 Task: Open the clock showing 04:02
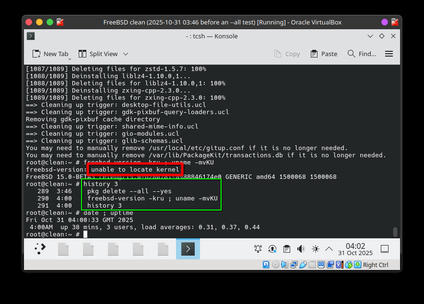point(355,249)
